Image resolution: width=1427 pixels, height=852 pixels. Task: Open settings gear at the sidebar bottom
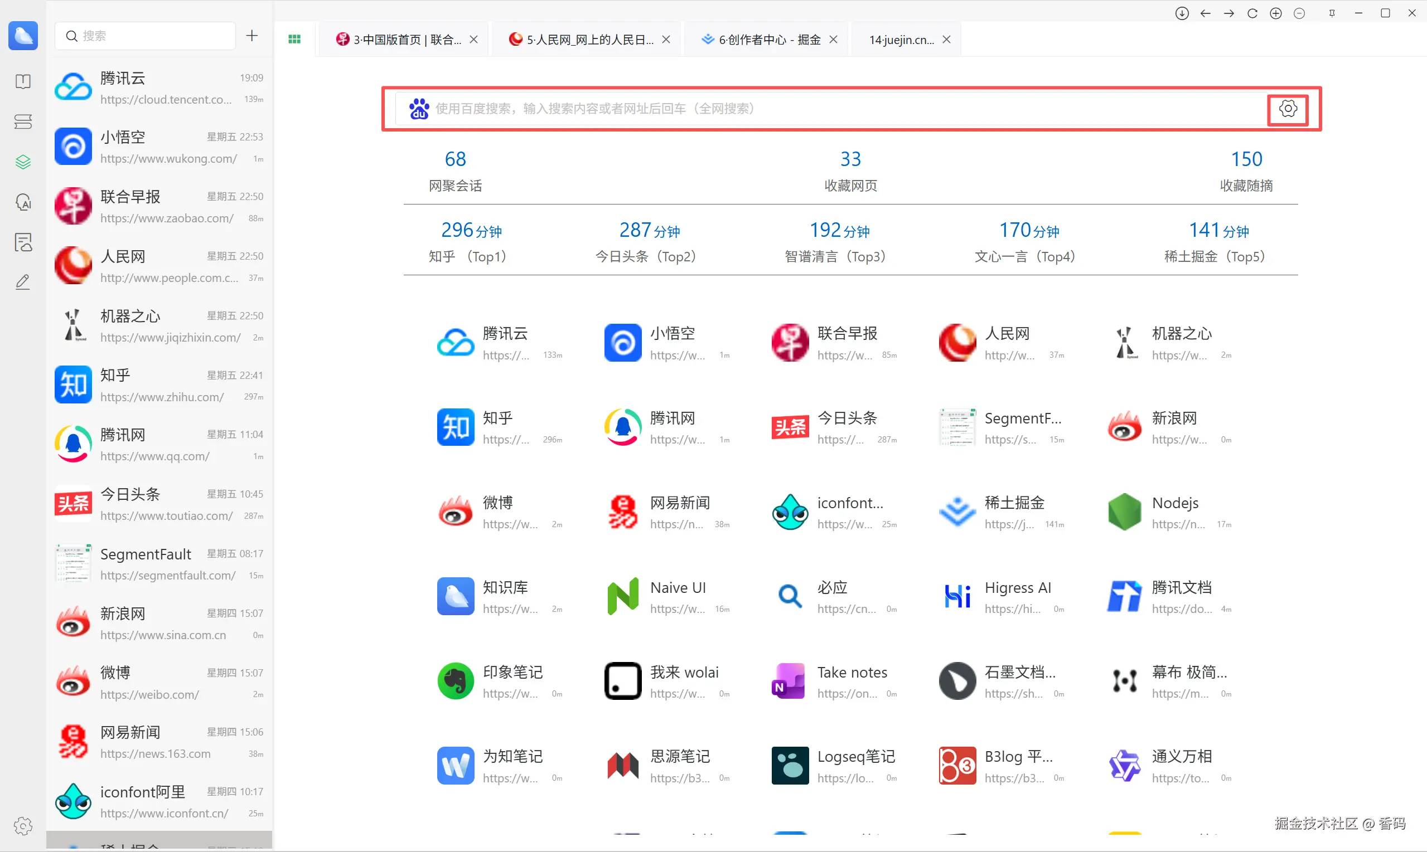23,826
